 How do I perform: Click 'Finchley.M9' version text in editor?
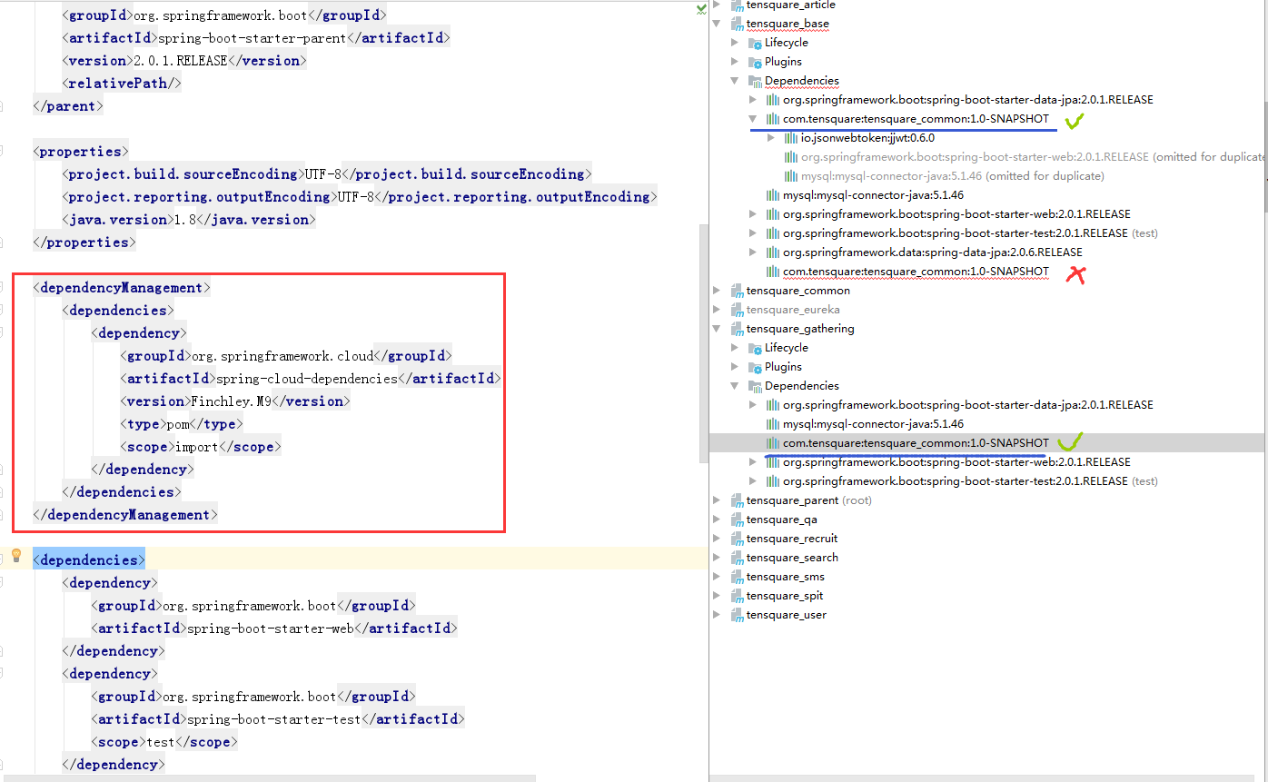231,401
